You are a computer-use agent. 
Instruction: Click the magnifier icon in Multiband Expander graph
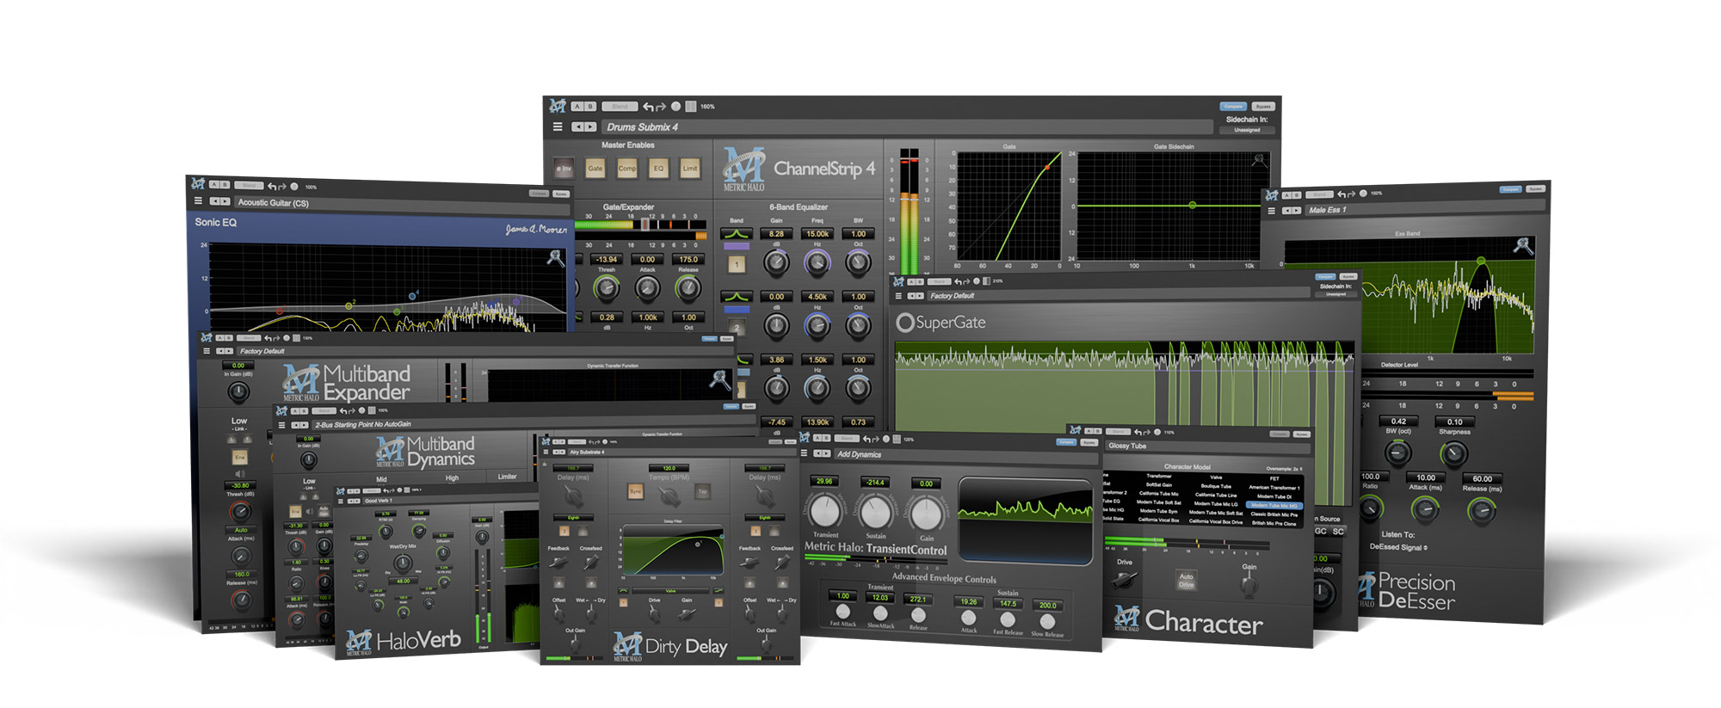[x=720, y=379]
